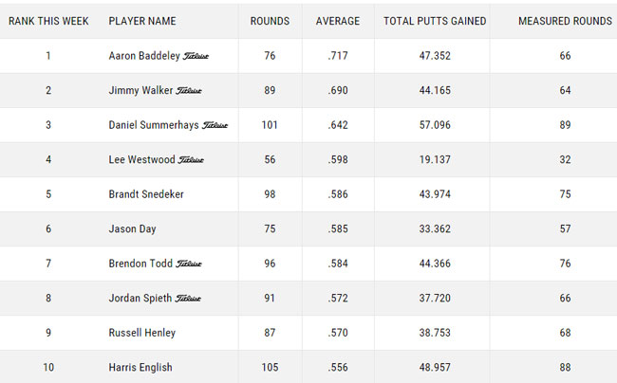Click the Titleist logo beside Jordan Spieth
This screenshot has width=617, height=383.
click(x=189, y=299)
